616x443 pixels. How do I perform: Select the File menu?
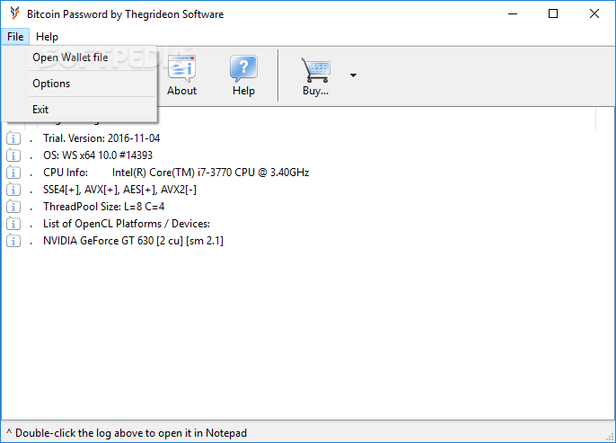click(15, 37)
